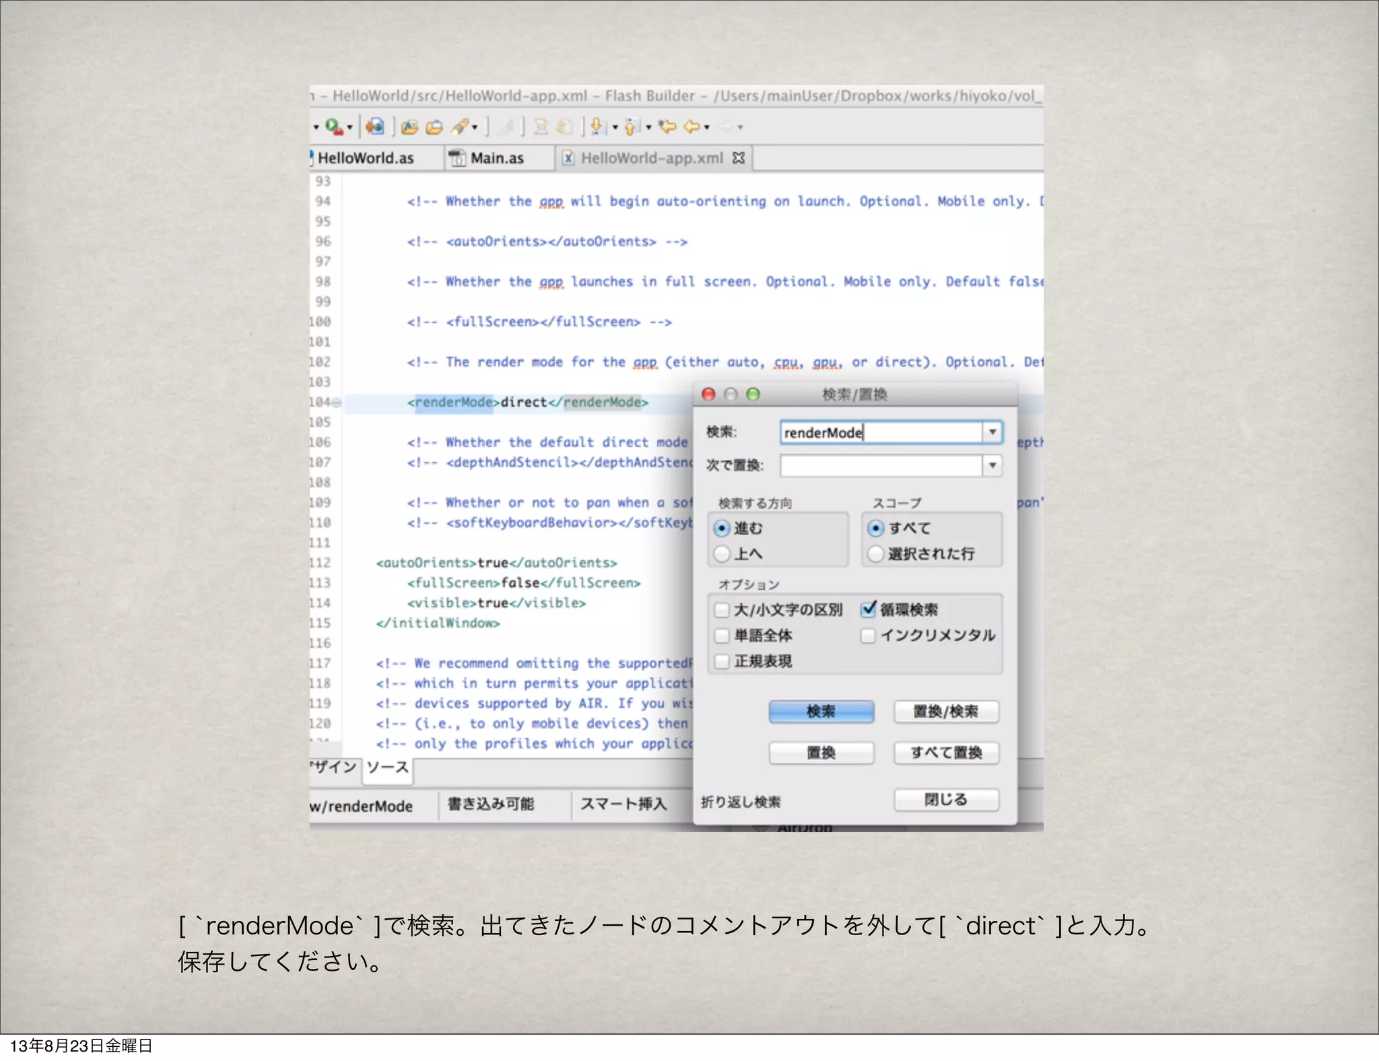Switch to the デザイン design tab
Screen dimensions: 1379x1061
click(334, 767)
